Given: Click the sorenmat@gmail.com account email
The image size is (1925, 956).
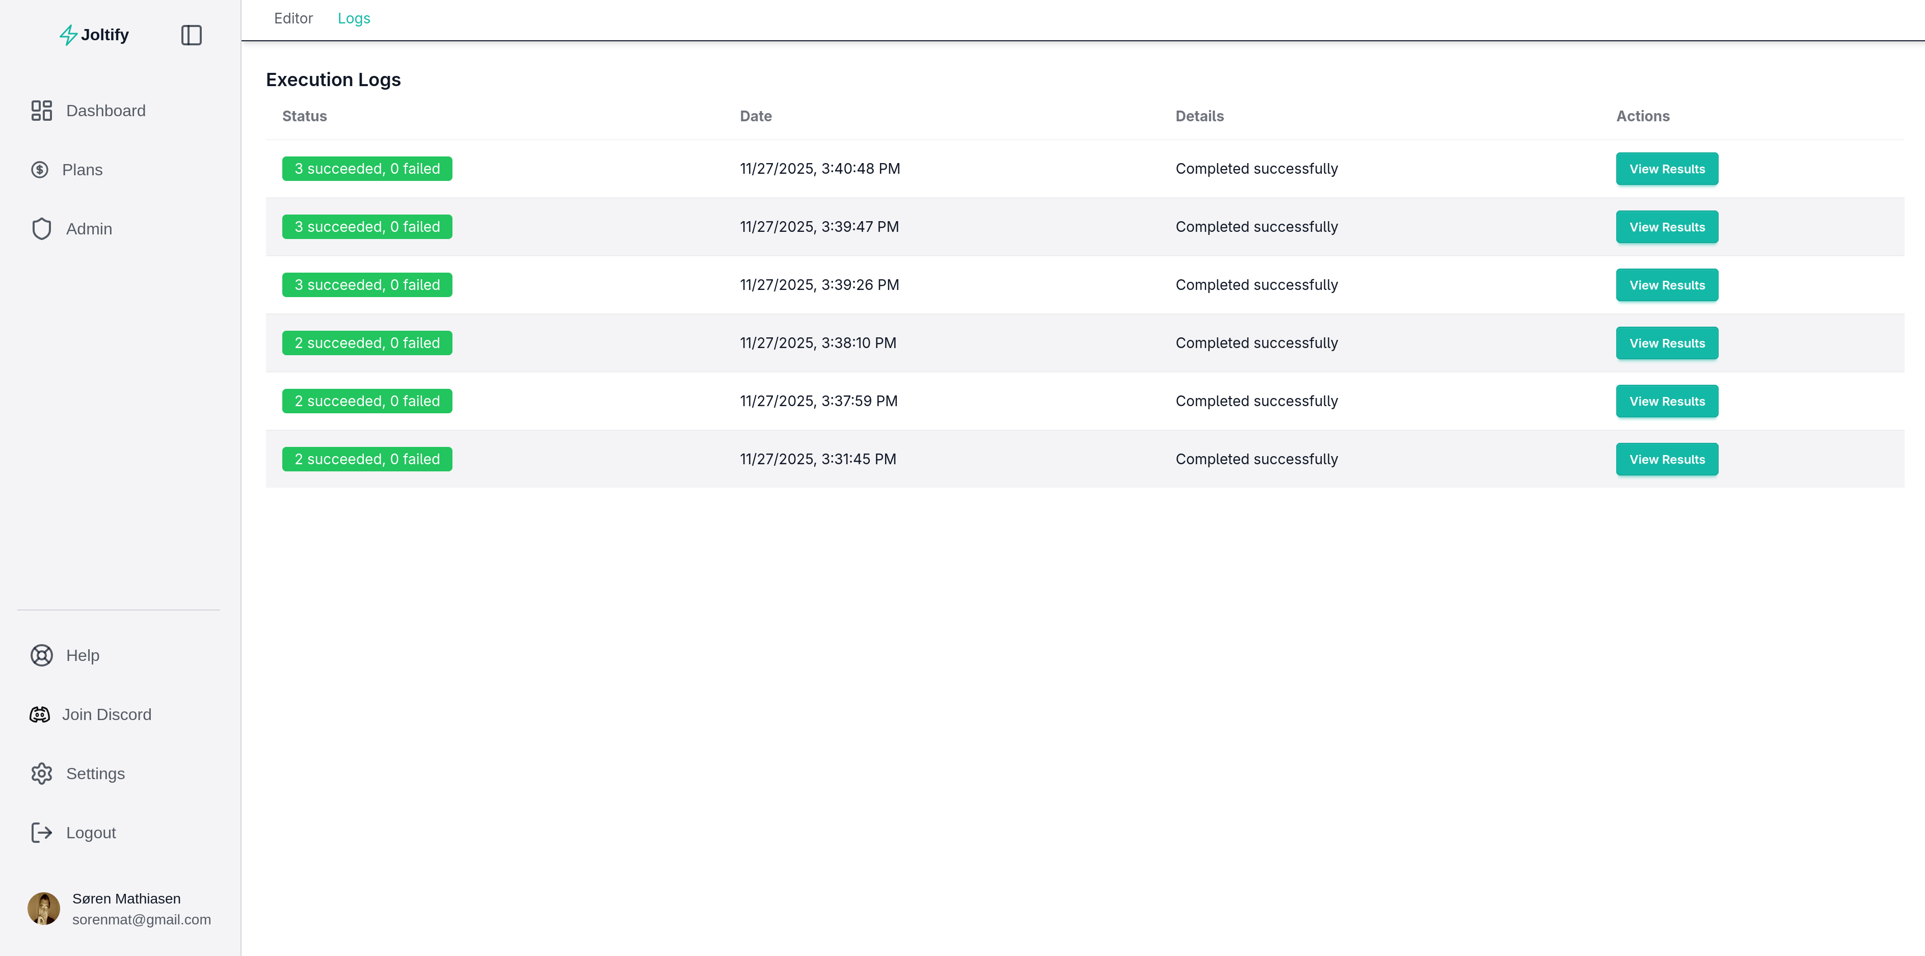Looking at the screenshot, I should click(x=141, y=920).
